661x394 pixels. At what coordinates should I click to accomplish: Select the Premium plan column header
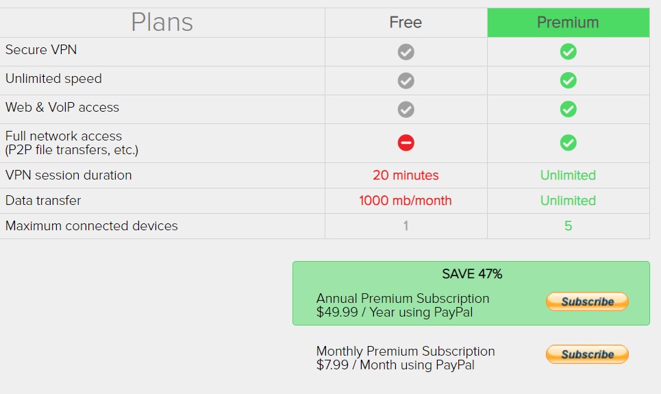point(569,23)
